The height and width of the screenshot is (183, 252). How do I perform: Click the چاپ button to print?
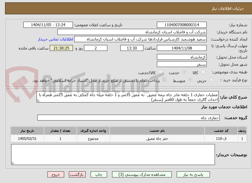99,174
